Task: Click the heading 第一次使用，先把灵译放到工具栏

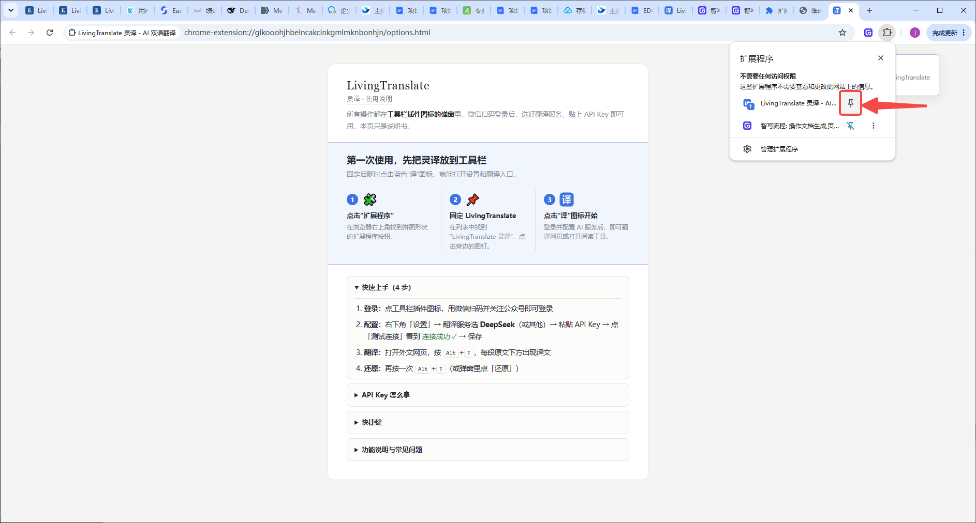Action: [x=417, y=160]
